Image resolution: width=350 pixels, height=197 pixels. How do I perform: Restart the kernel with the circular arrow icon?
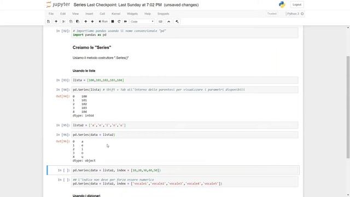(x=119, y=21)
